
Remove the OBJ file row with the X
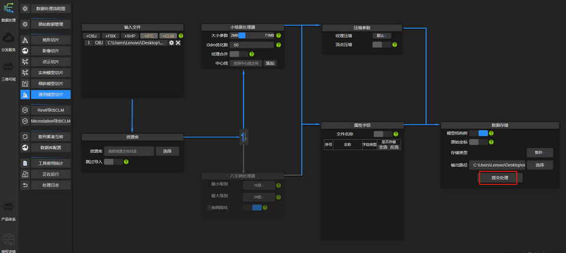178,42
